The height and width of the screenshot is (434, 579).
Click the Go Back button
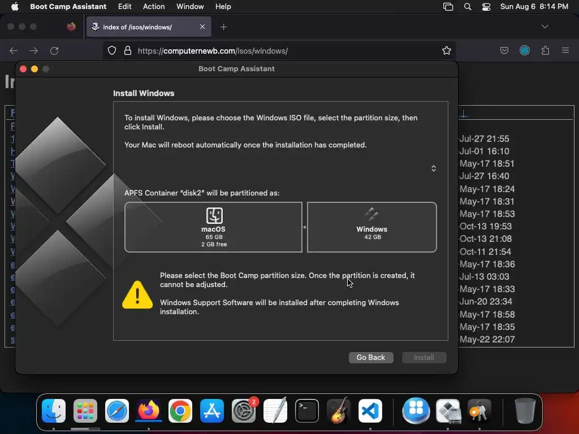(x=371, y=357)
